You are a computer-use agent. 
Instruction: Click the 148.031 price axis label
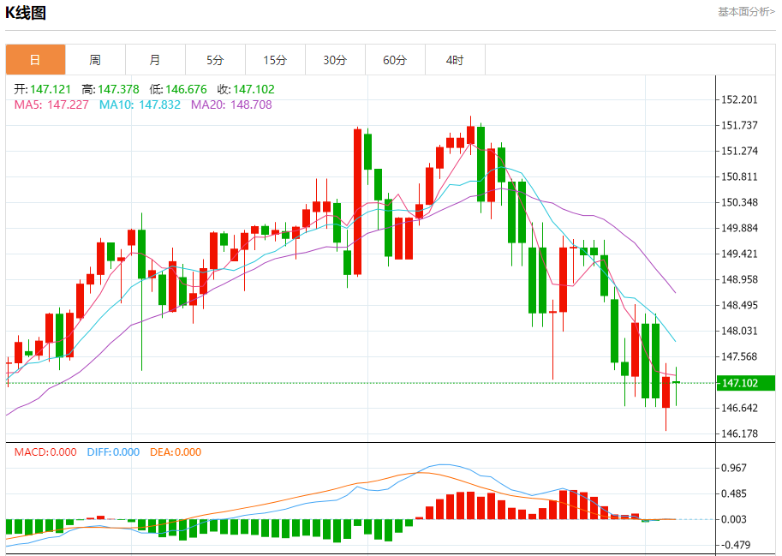point(740,331)
